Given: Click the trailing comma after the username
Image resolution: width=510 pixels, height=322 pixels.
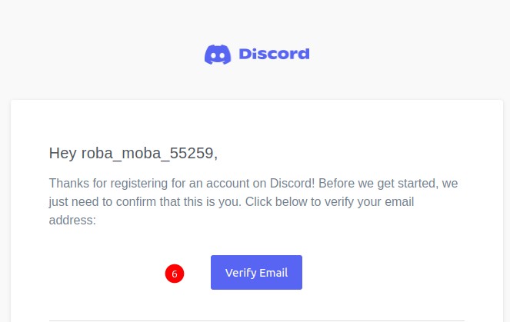Looking at the screenshot, I should coord(215,158).
